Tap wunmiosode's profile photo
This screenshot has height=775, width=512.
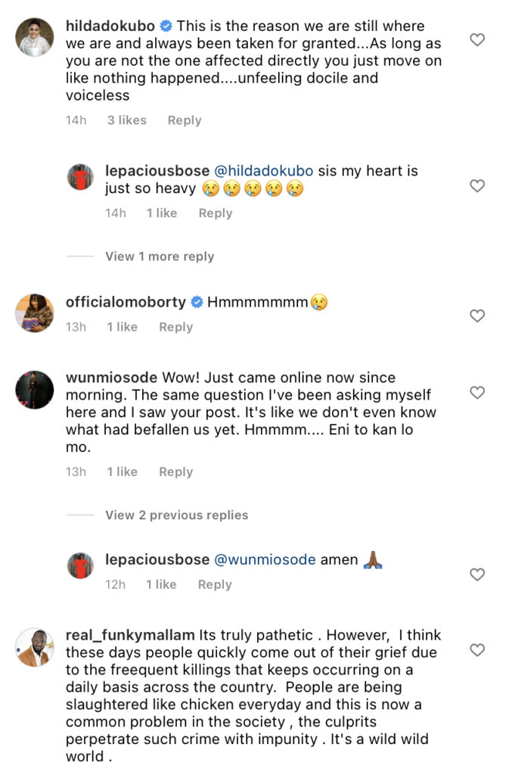pos(35,390)
